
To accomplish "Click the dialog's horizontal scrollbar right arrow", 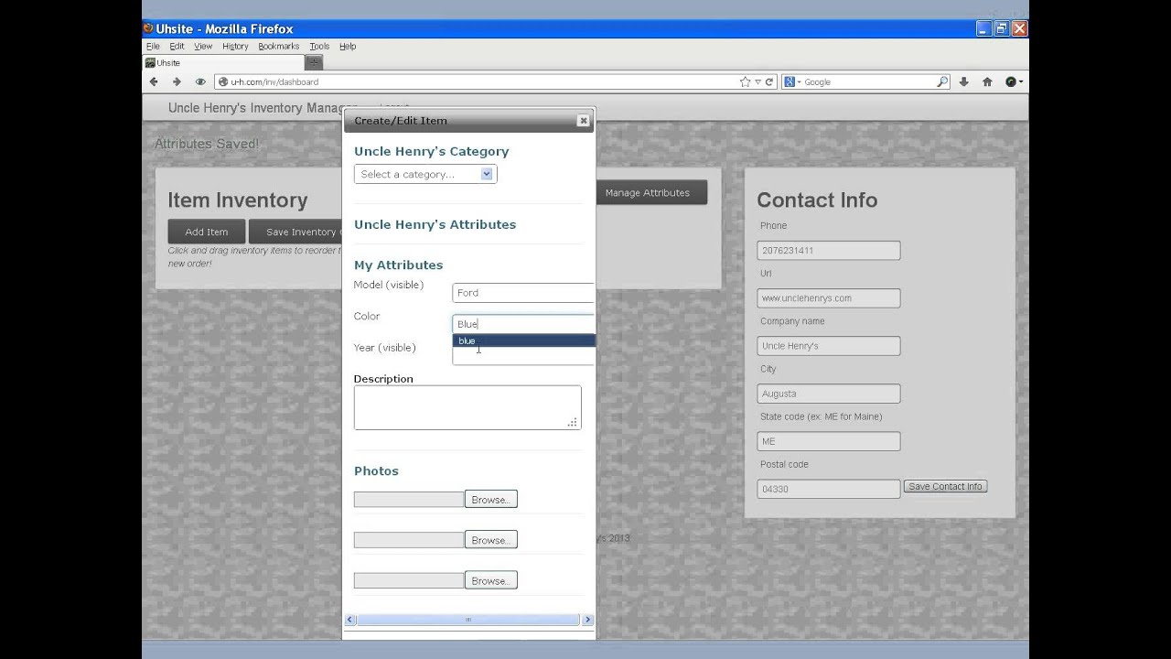I will click(587, 620).
